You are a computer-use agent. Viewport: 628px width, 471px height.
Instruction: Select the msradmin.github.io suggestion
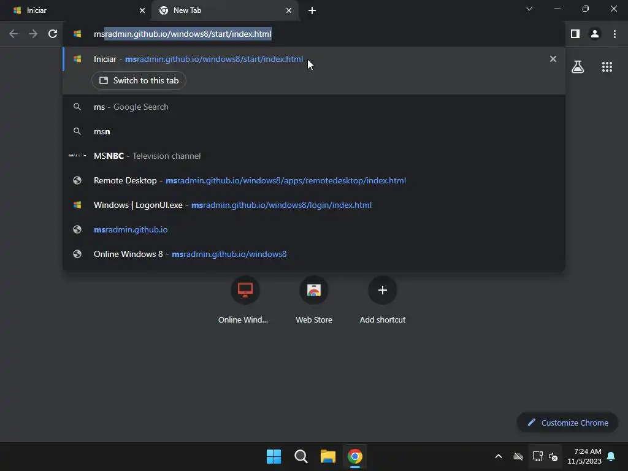point(313,229)
